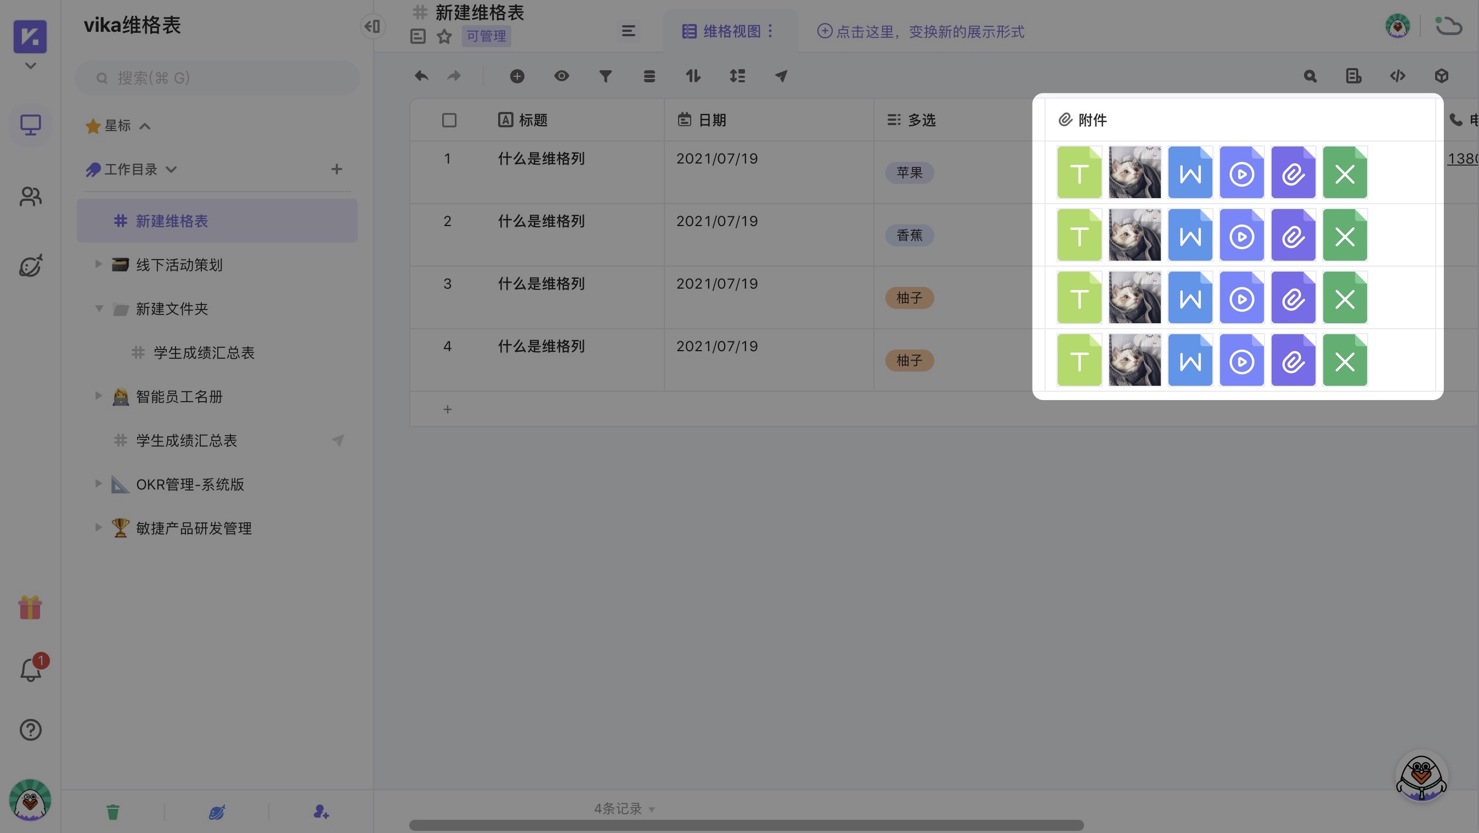Expand the OKR管理-系统版 folder
The image size is (1479, 833).
[x=98, y=483]
